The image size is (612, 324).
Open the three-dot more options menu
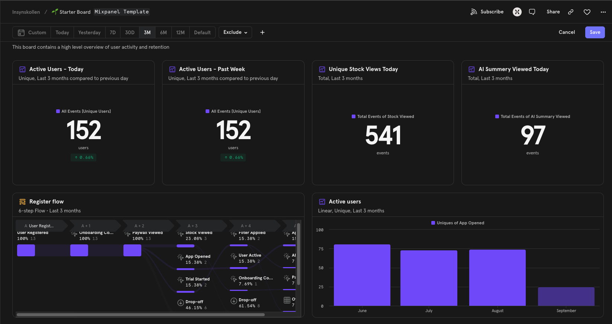(603, 12)
